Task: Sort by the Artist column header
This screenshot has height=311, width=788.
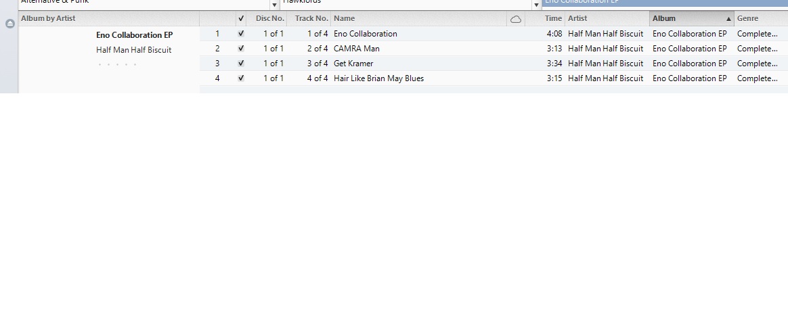Action: pos(607,18)
